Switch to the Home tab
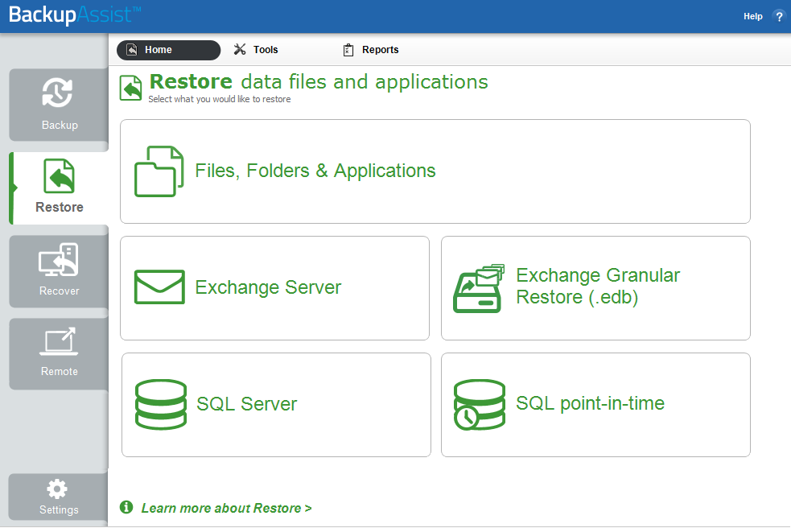 coord(168,50)
